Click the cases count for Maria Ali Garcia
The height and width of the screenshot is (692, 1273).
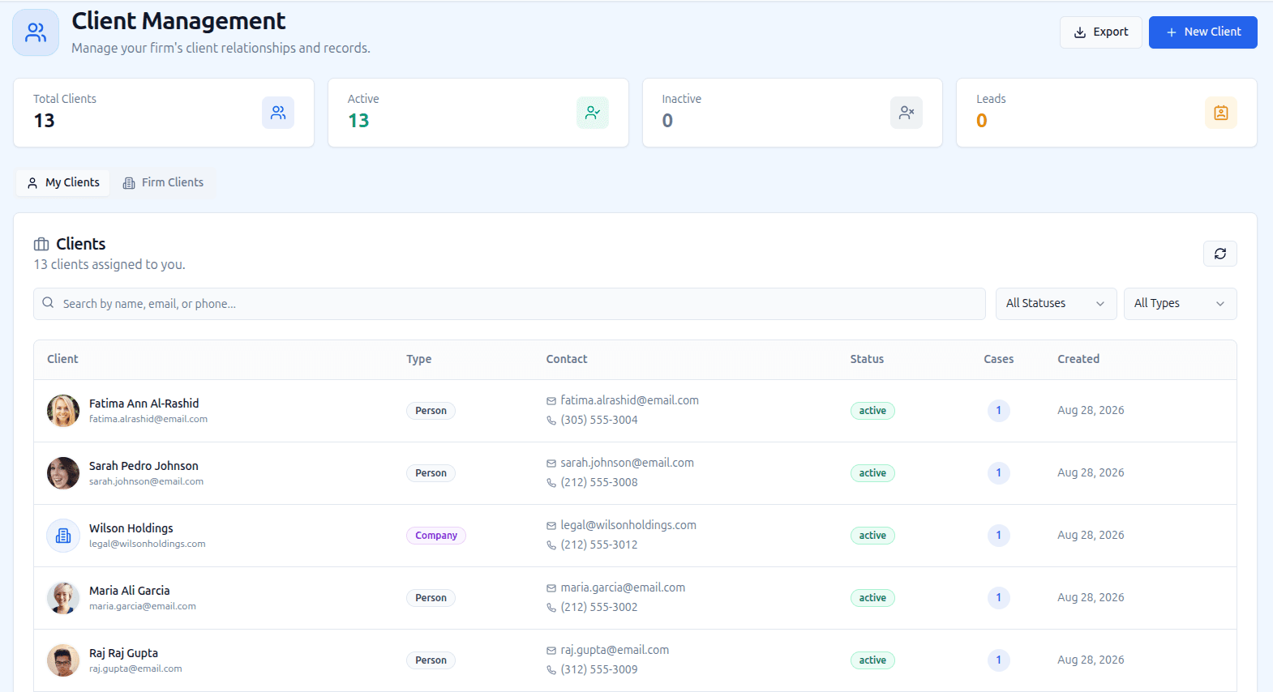pos(998,598)
